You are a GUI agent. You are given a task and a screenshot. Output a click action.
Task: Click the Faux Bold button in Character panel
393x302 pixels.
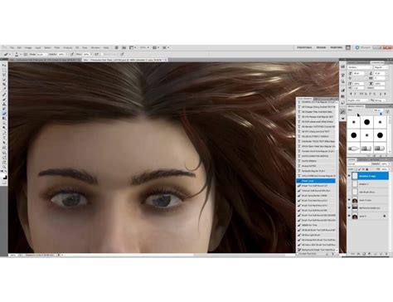351,94
